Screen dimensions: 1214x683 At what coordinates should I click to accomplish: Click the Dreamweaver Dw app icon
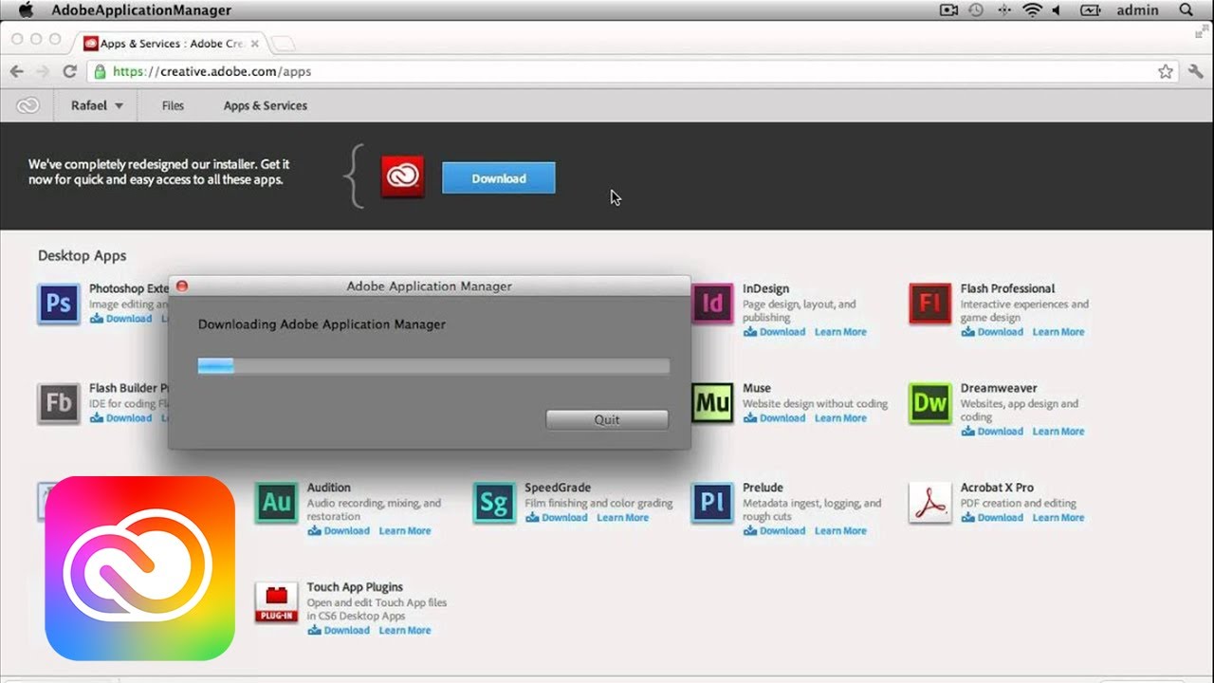tap(929, 403)
